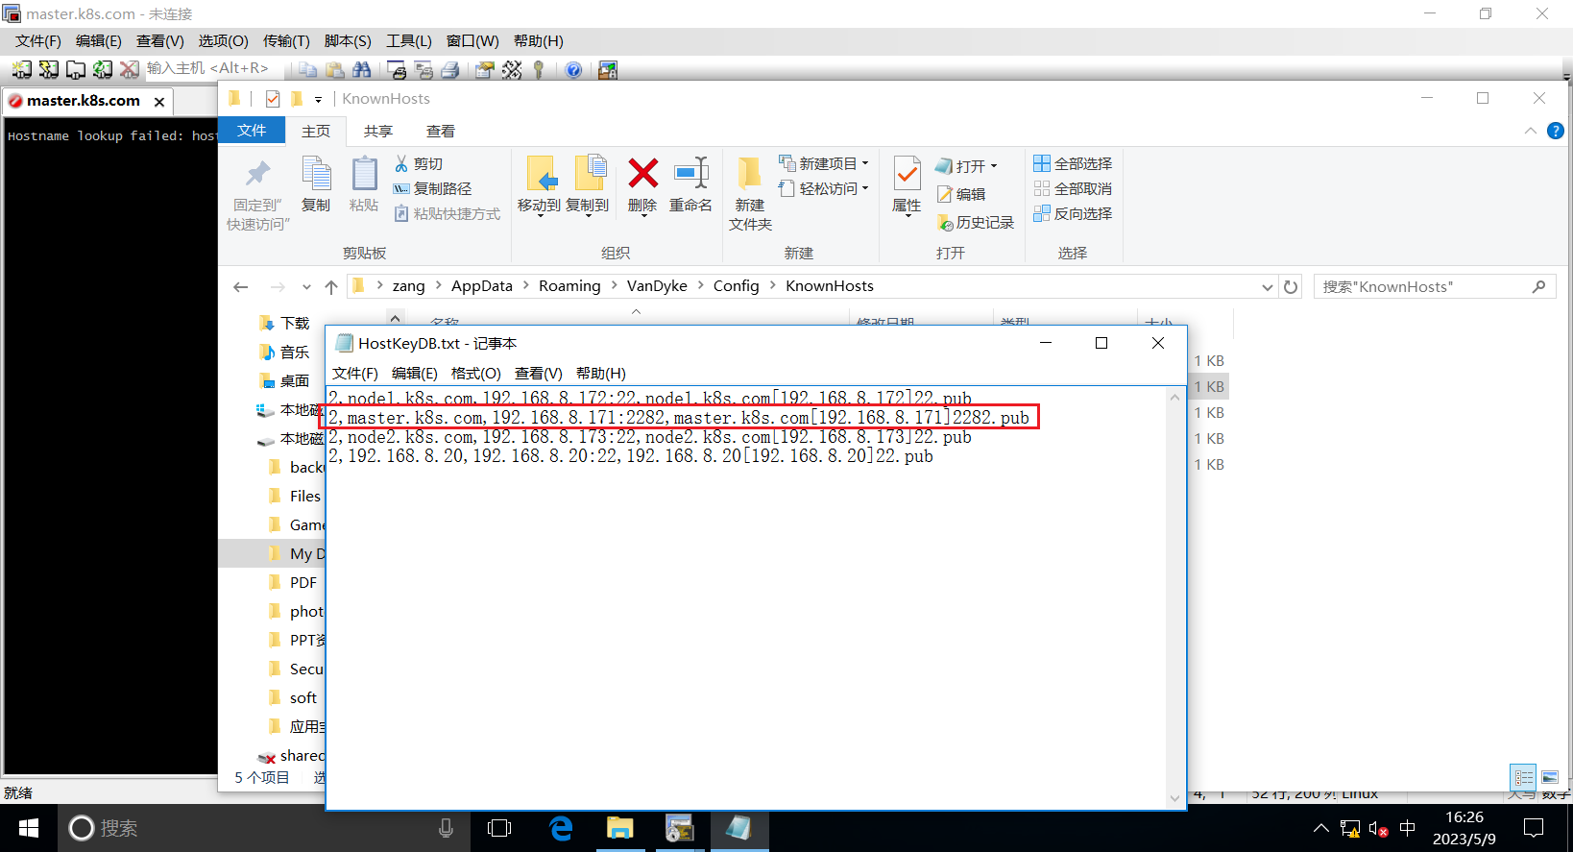The height and width of the screenshot is (852, 1573).
Task: Switch Explorer to large icons view layout
Action: 1550,778
